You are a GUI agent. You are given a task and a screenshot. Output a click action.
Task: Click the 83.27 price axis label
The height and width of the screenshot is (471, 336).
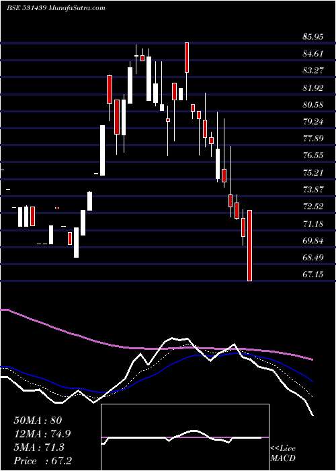313,71
